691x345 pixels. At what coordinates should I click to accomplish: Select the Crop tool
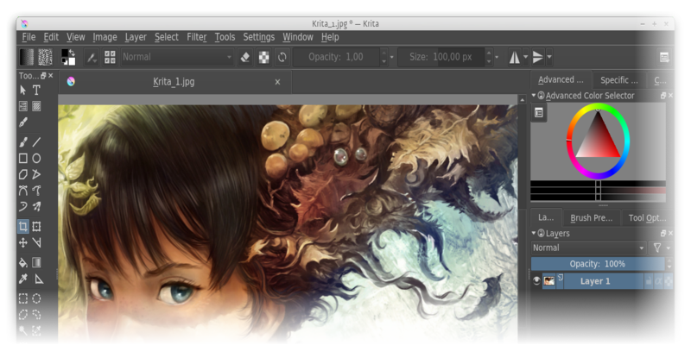23,226
